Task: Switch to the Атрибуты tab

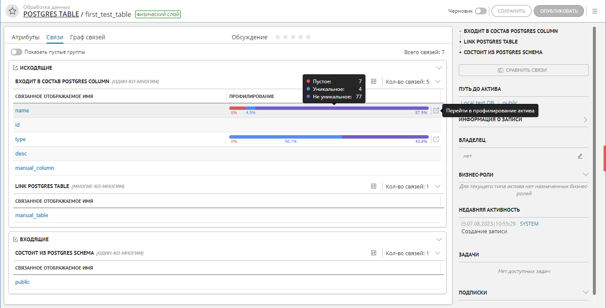Action: pyautogui.click(x=26, y=37)
